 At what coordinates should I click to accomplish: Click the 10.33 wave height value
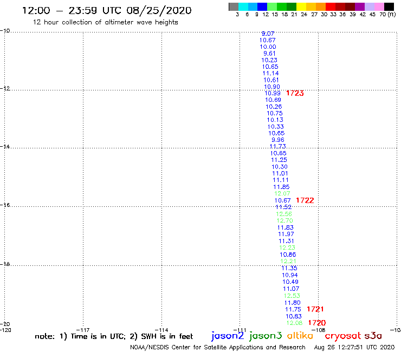(276, 127)
